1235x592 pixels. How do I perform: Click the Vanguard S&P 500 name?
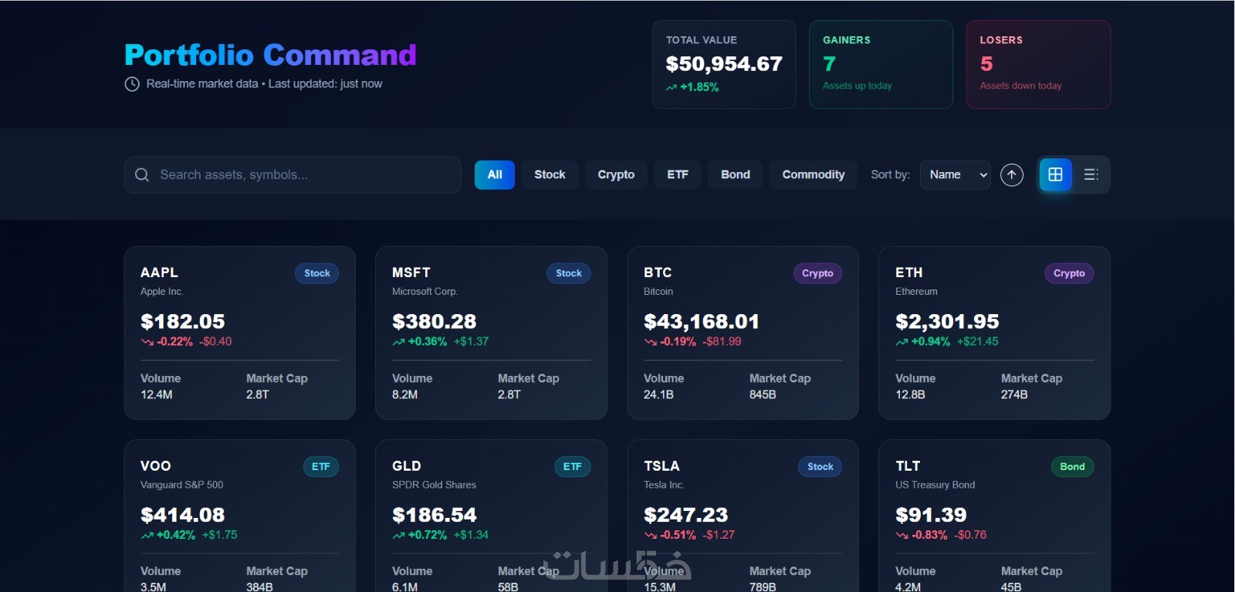point(182,485)
